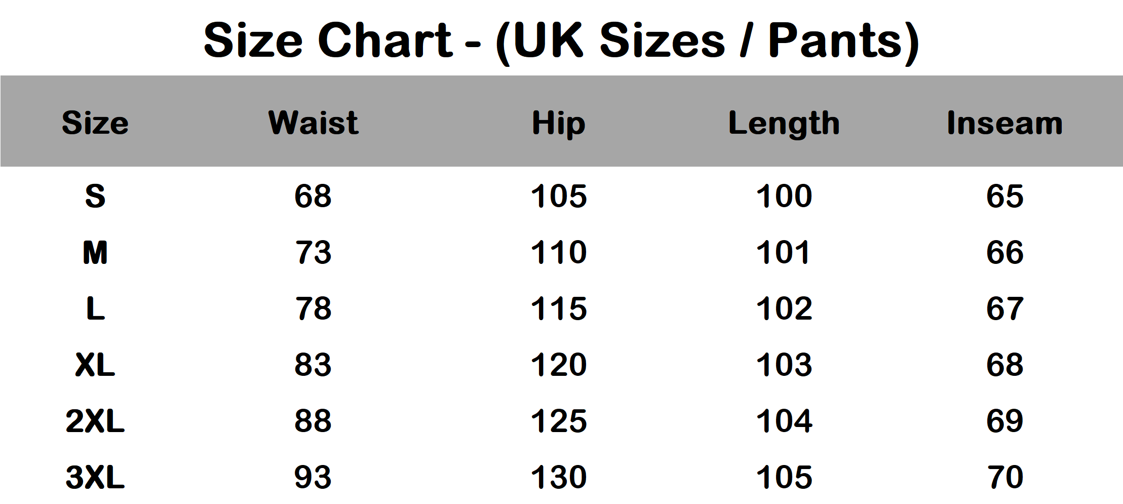Select the M size row label
The width and height of the screenshot is (1123, 504).
point(95,252)
